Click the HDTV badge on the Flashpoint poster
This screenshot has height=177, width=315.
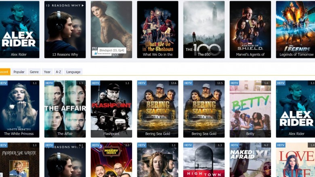click(x=95, y=83)
